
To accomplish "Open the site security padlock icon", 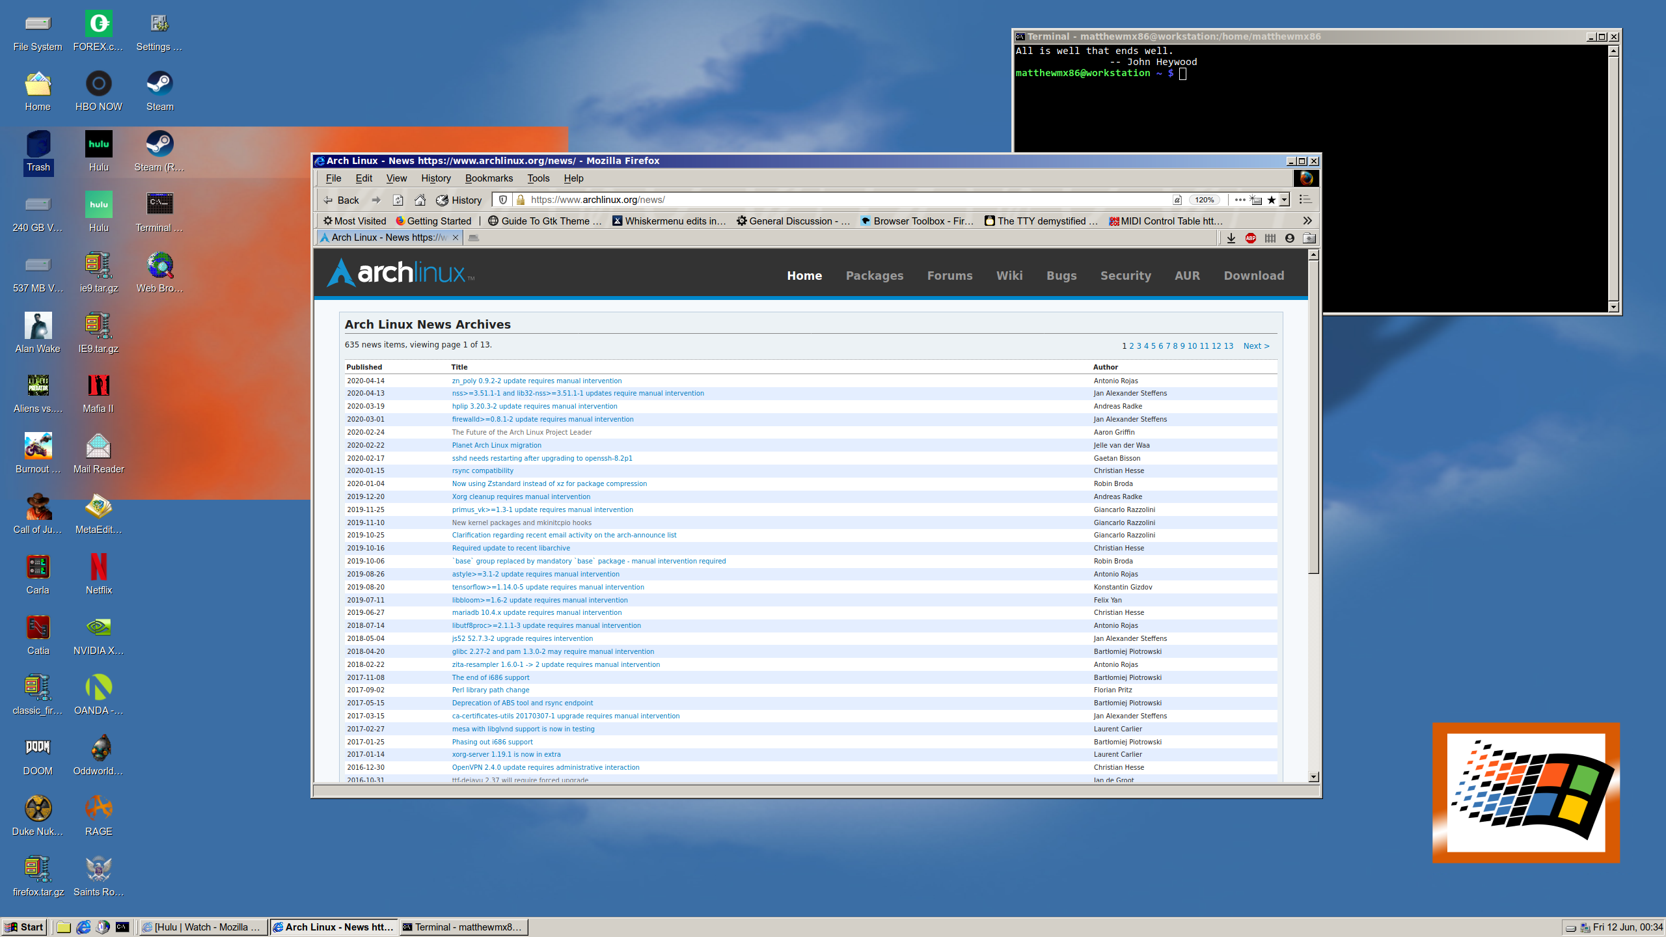I will tap(521, 200).
